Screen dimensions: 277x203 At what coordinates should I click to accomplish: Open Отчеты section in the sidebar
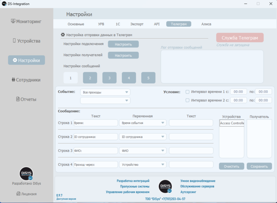click(x=26, y=99)
